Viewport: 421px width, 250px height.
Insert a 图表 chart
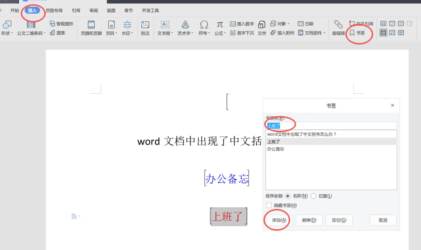click(57, 33)
